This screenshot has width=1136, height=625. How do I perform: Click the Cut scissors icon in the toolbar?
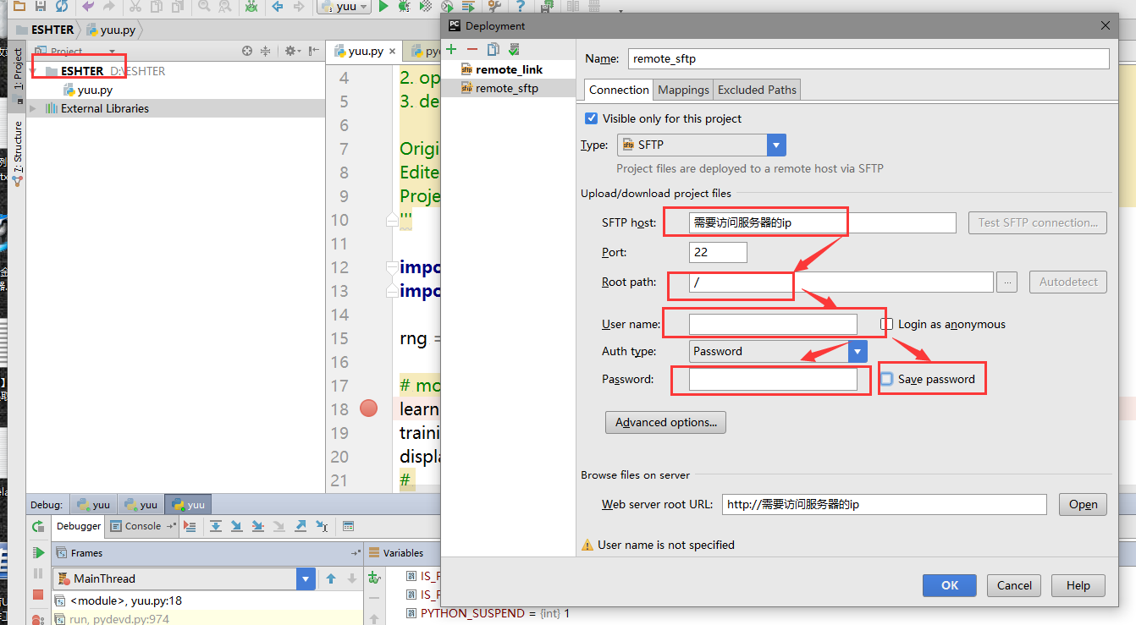click(x=135, y=7)
